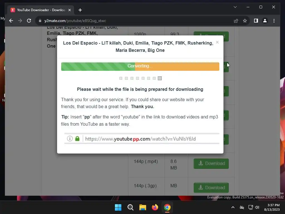Close the converting dialog with the X
The height and width of the screenshot is (214, 285).
(217, 42)
